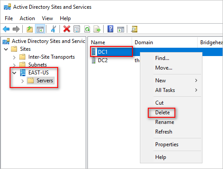This screenshot has height=169, width=223.
Task: Expand the Inter-Site Transports node
Action: pyautogui.click(x=14, y=57)
